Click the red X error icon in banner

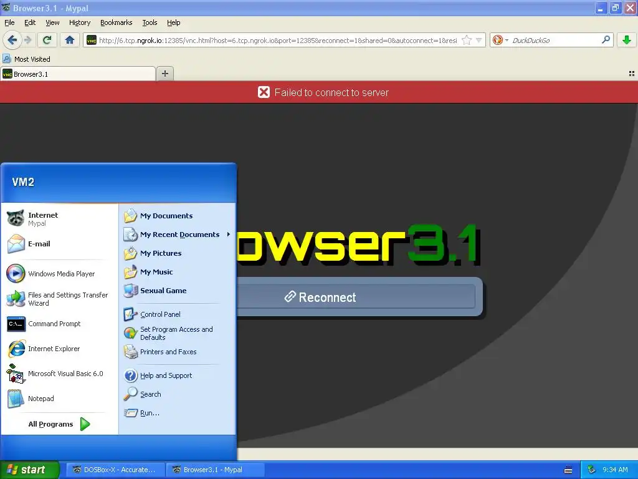click(x=264, y=92)
